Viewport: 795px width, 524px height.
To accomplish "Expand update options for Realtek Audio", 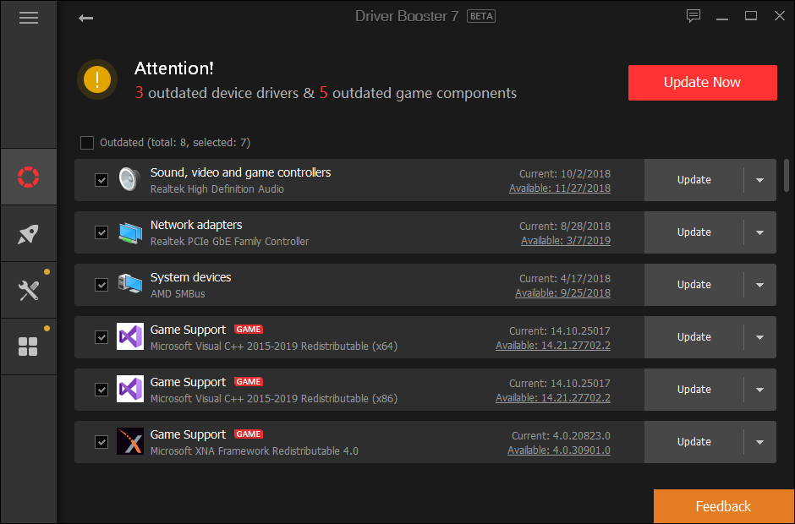I will (x=759, y=180).
